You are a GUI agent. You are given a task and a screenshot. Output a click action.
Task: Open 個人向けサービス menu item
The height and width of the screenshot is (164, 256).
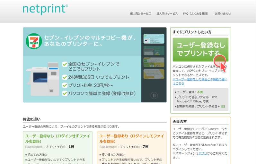pos(141,14)
